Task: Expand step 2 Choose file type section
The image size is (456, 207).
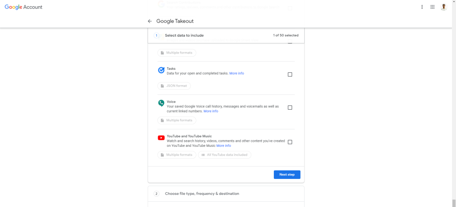Action: (226, 194)
